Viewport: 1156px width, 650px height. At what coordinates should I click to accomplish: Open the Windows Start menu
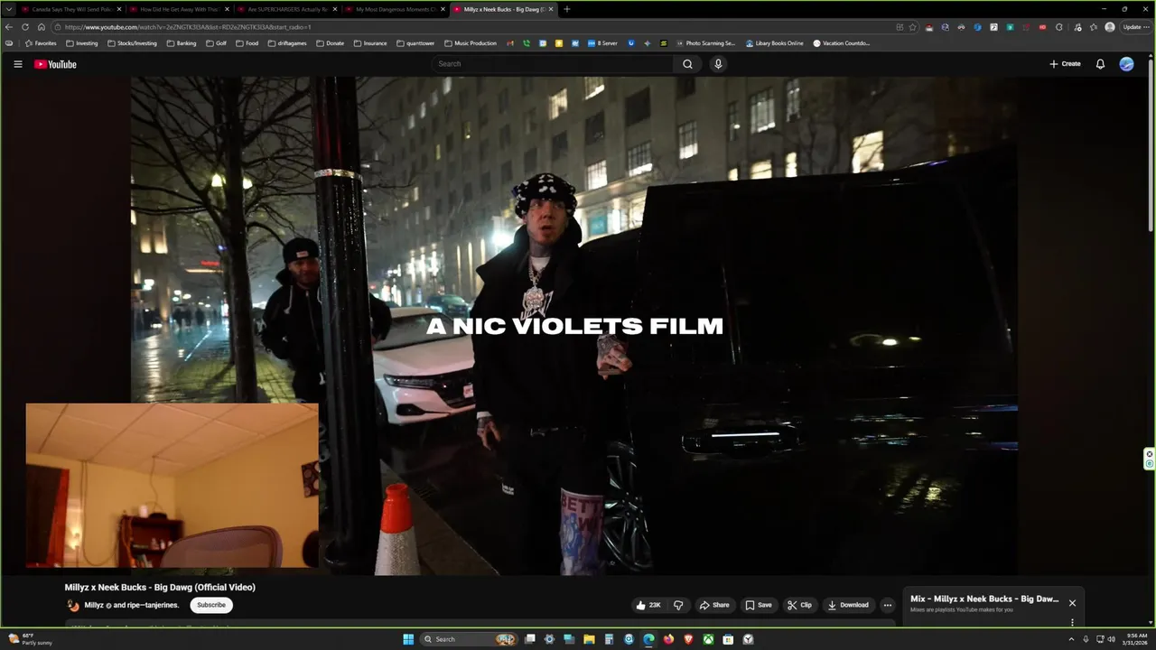click(408, 639)
